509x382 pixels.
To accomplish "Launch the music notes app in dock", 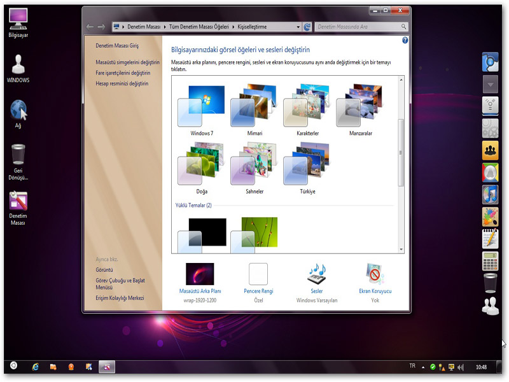I will 490,194.
